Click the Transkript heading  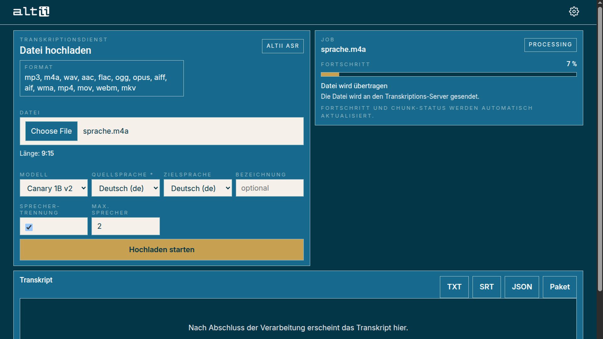(36, 280)
